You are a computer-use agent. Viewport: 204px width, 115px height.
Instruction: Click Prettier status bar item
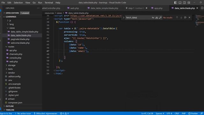coord(193,114)
